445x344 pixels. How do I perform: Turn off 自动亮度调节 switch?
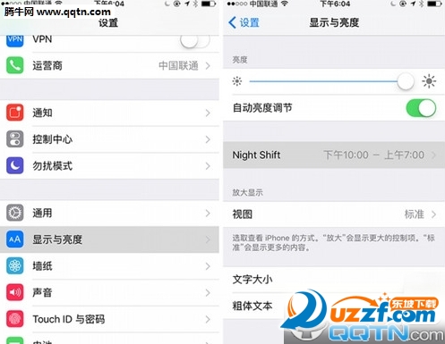(421, 108)
